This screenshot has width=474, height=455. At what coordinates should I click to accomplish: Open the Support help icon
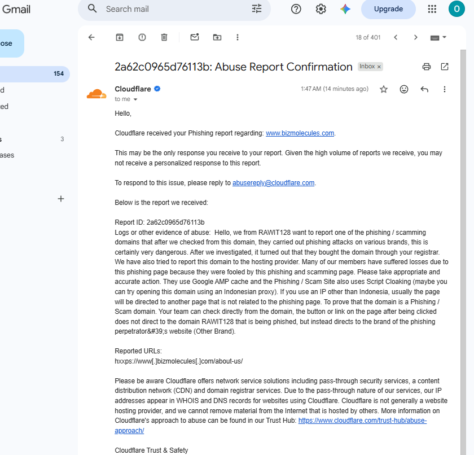point(296,9)
